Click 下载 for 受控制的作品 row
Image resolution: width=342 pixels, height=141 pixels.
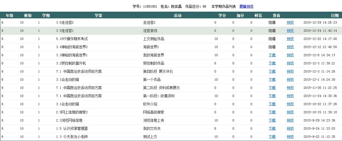pos(272,63)
